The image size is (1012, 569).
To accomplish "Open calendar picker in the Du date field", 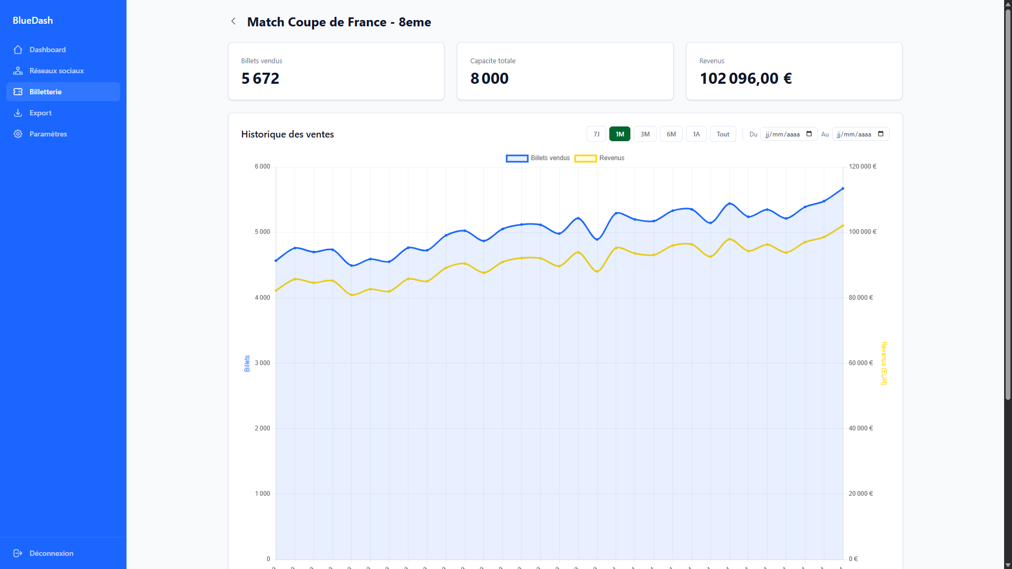I will tap(809, 134).
